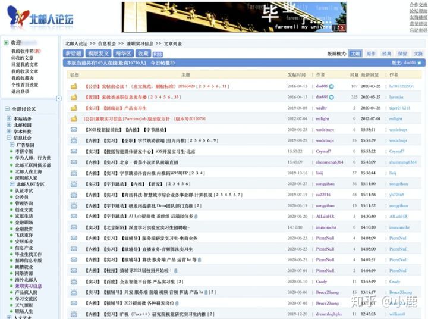This screenshot has height=319, width=428.
Task: Open the RSS feed icon
Action: coord(158,54)
